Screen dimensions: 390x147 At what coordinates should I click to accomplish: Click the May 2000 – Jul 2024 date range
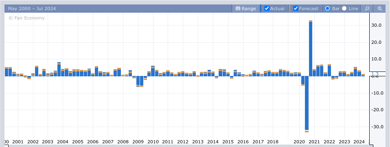click(32, 9)
